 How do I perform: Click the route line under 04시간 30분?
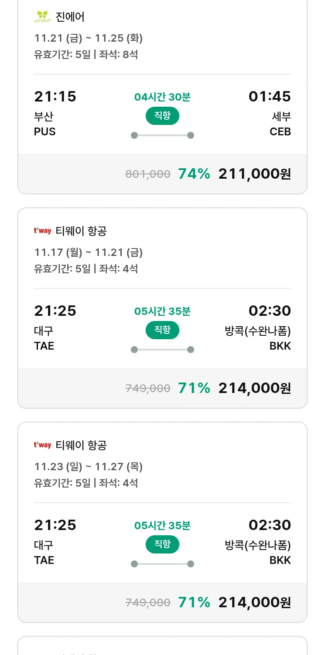pos(162,135)
